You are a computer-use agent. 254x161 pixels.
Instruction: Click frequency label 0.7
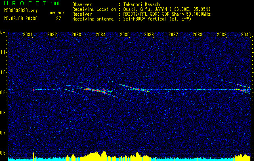(4, 133)
